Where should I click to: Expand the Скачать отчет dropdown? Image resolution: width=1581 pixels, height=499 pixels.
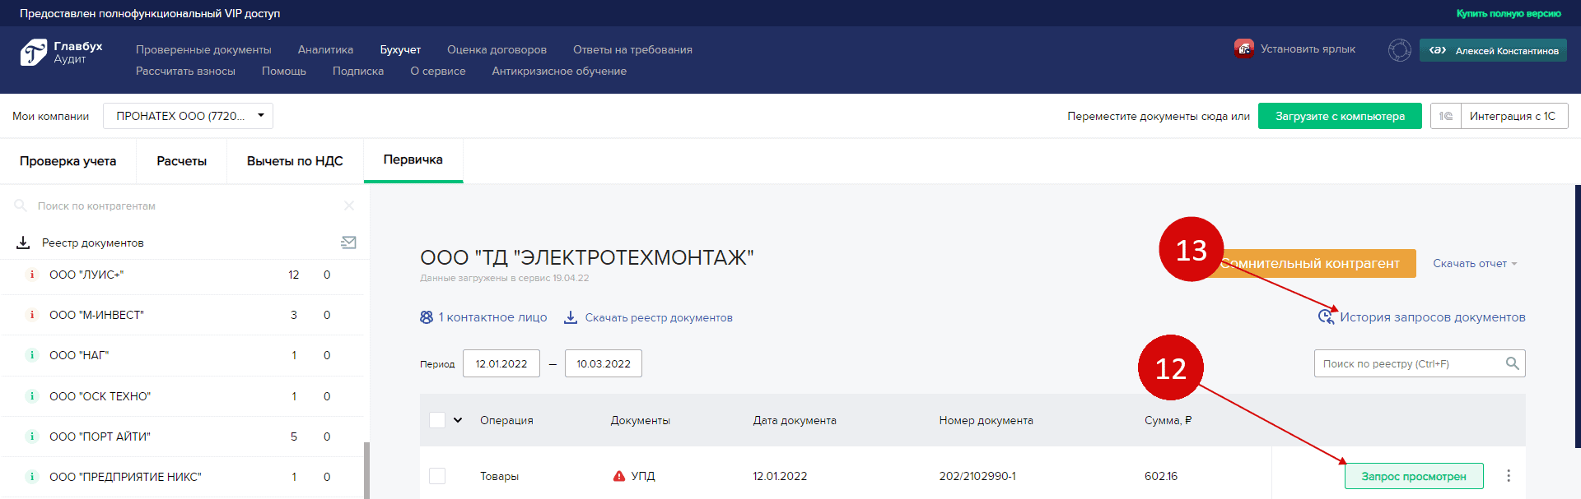(x=1475, y=264)
